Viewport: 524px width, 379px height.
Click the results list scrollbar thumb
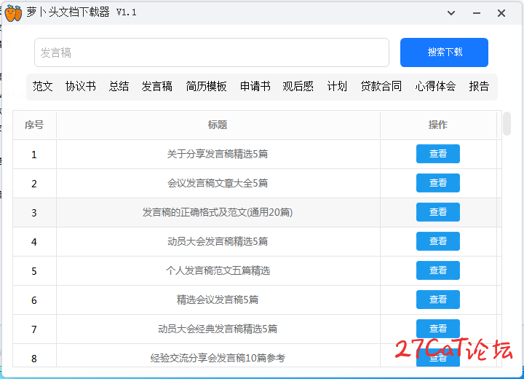click(x=507, y=124)
